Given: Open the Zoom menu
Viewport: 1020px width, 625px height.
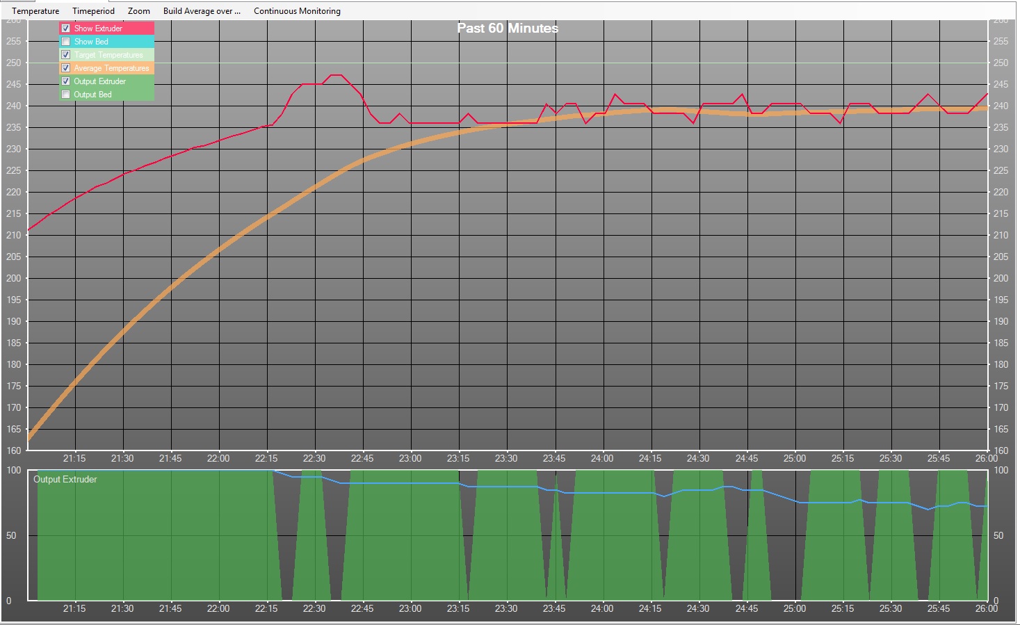Looking at the screenshot, I should (138, 11).
